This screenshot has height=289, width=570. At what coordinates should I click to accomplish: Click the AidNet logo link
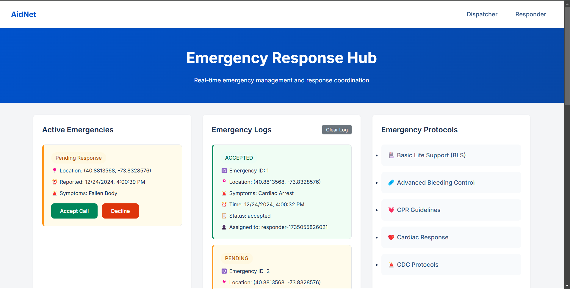pos(24,14)
